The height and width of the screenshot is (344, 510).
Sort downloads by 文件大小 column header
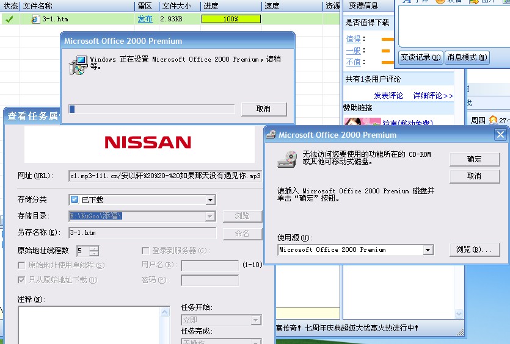pyautogui.click(x=180, y=6)
